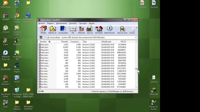The height and width of the screenshot is (112, 200).
Task: Click the Buscar binoculars icon
Action: 90,30
